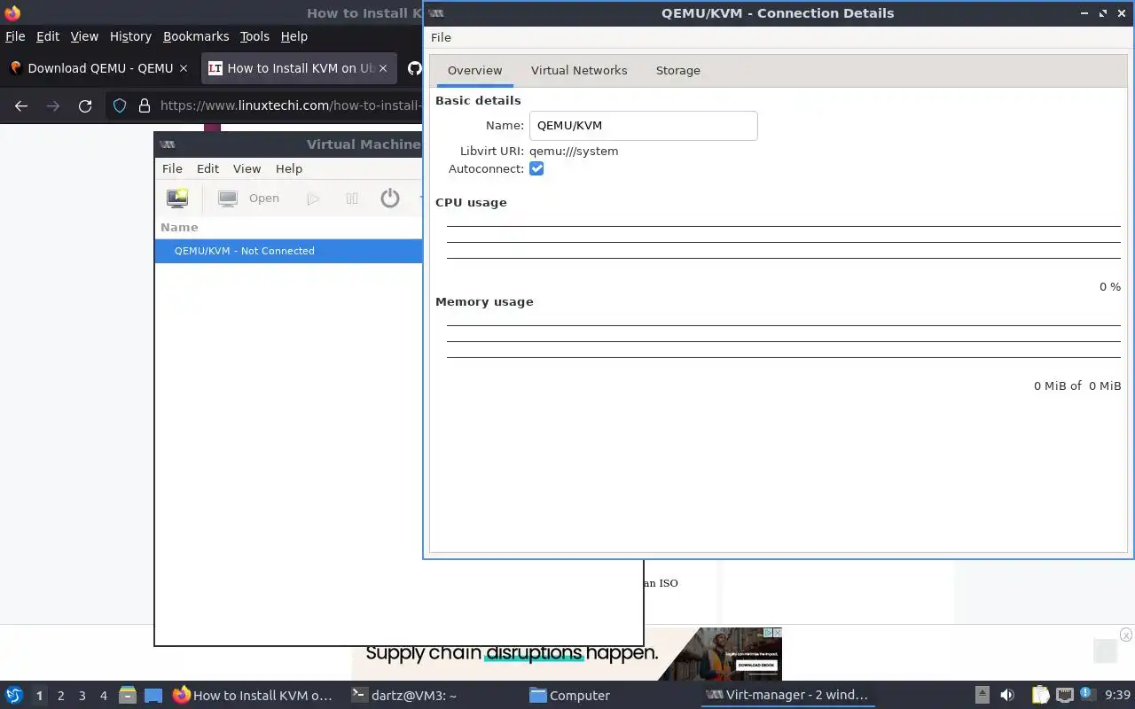The width and height of the screenshot is (1135, 709).
Task: Click the Firefox forward arrow
Action: point(53,105)
